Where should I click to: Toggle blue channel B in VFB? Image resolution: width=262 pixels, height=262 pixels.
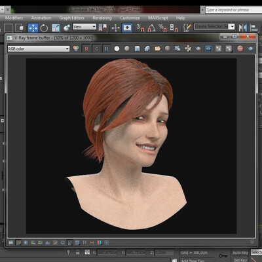click(107, 48)
